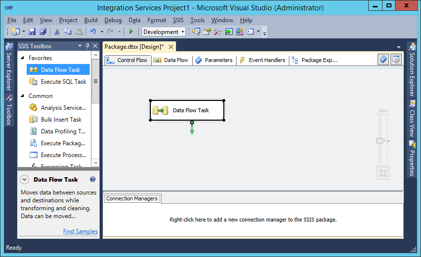Select Execute Process task in toolbox
Image resolution: width=421 pixels, height=257 pixels.
[x=58, y=155]
